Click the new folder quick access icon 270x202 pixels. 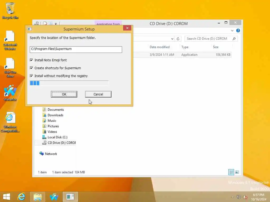tap(50, 23)
